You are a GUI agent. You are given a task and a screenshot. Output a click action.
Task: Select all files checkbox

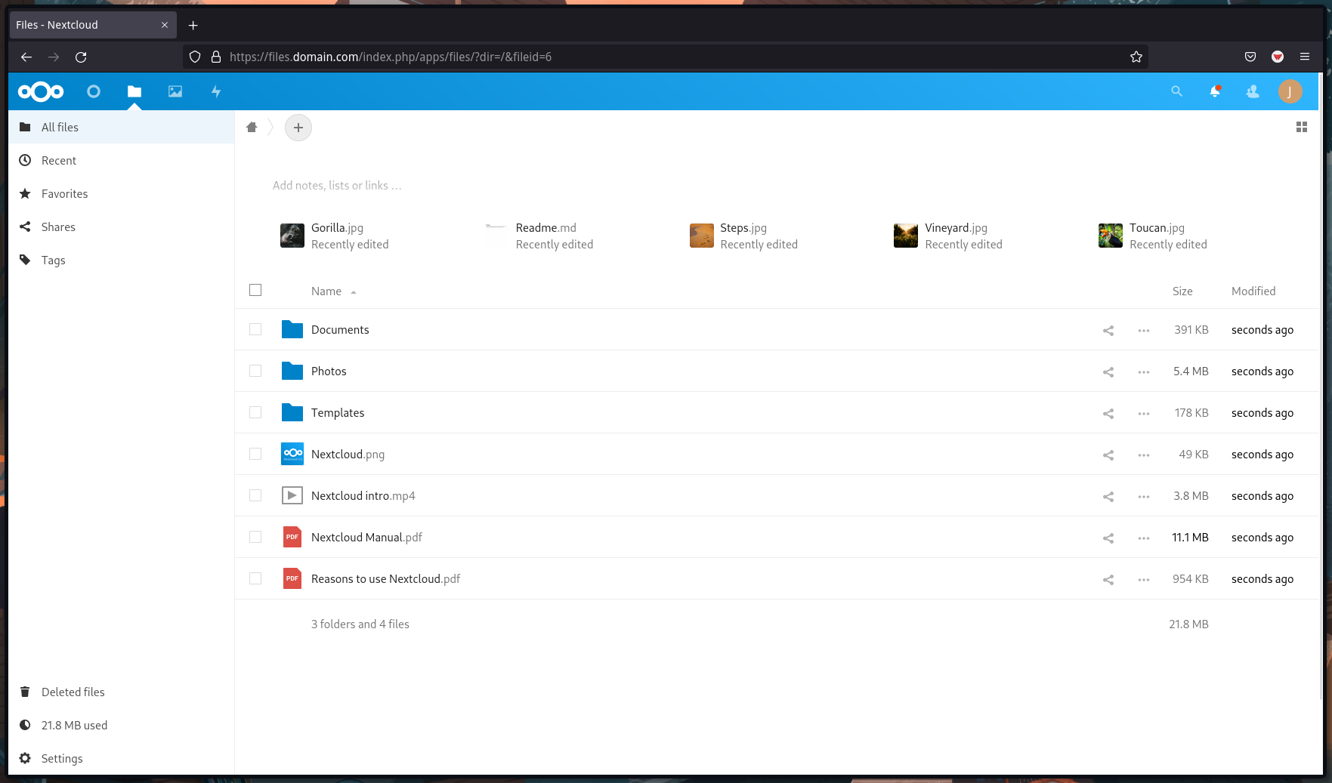[x=255, y=290]
